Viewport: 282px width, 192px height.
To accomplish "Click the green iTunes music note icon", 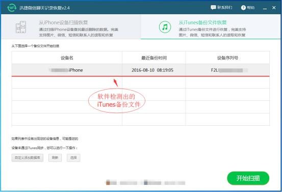I will 165,27.
